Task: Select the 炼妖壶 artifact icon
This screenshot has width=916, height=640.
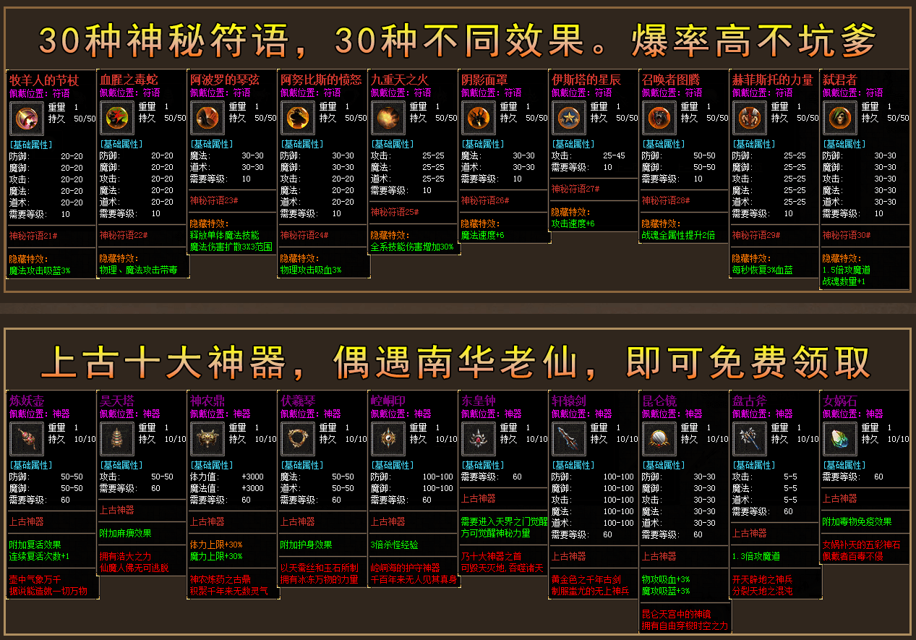Action: [27, 439]
